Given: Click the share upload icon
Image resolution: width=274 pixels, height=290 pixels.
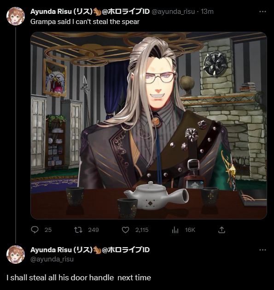Looking at the screenshot, I should pos(222,230).
